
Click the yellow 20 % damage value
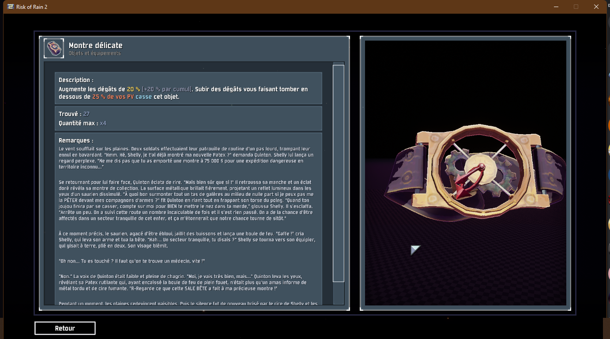(133, 89)
